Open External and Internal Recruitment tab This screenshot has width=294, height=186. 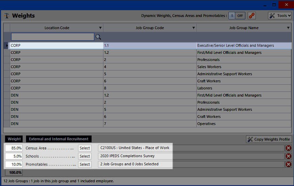point(59,139)
